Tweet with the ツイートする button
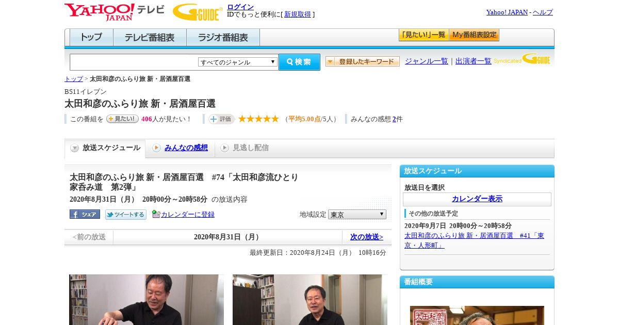The width and height of the screenshot is (619, 325). tap(126, 215)
